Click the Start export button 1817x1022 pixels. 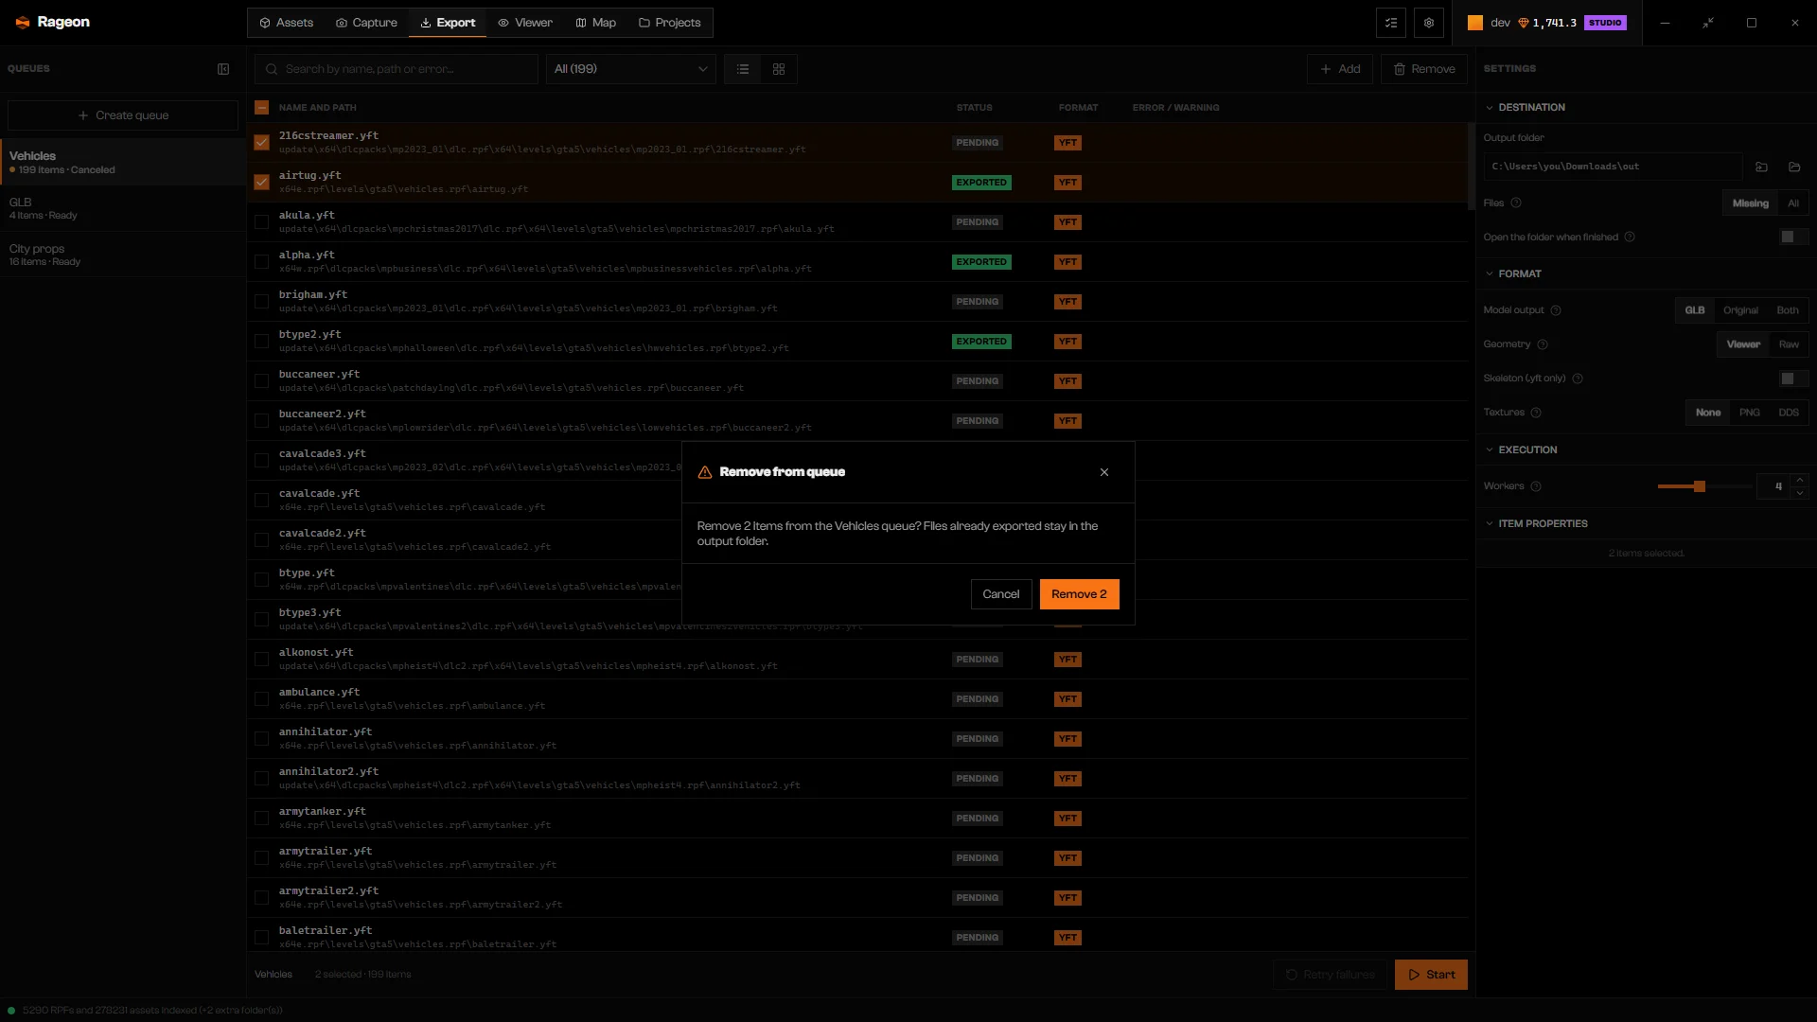point(1431,975)
